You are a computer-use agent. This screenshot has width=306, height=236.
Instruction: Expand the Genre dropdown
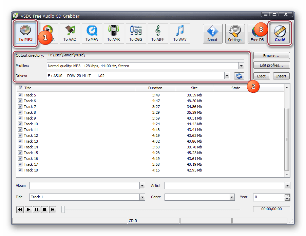click(232, 197)
